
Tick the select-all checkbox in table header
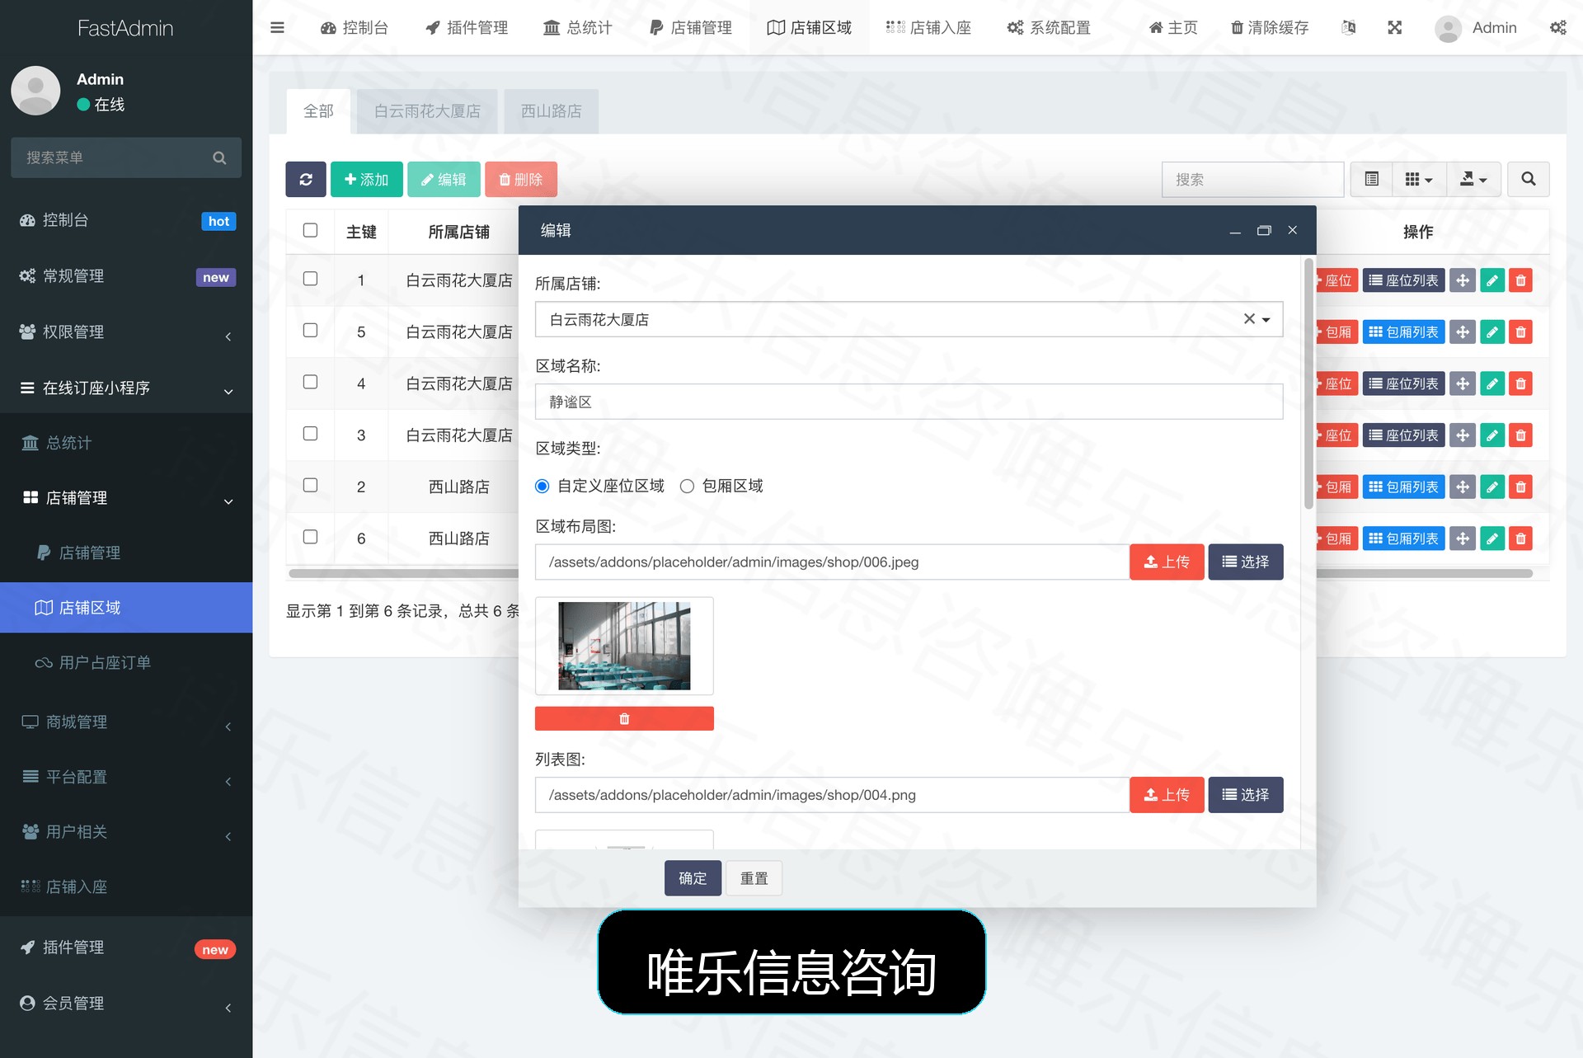[x=310, y=230]
